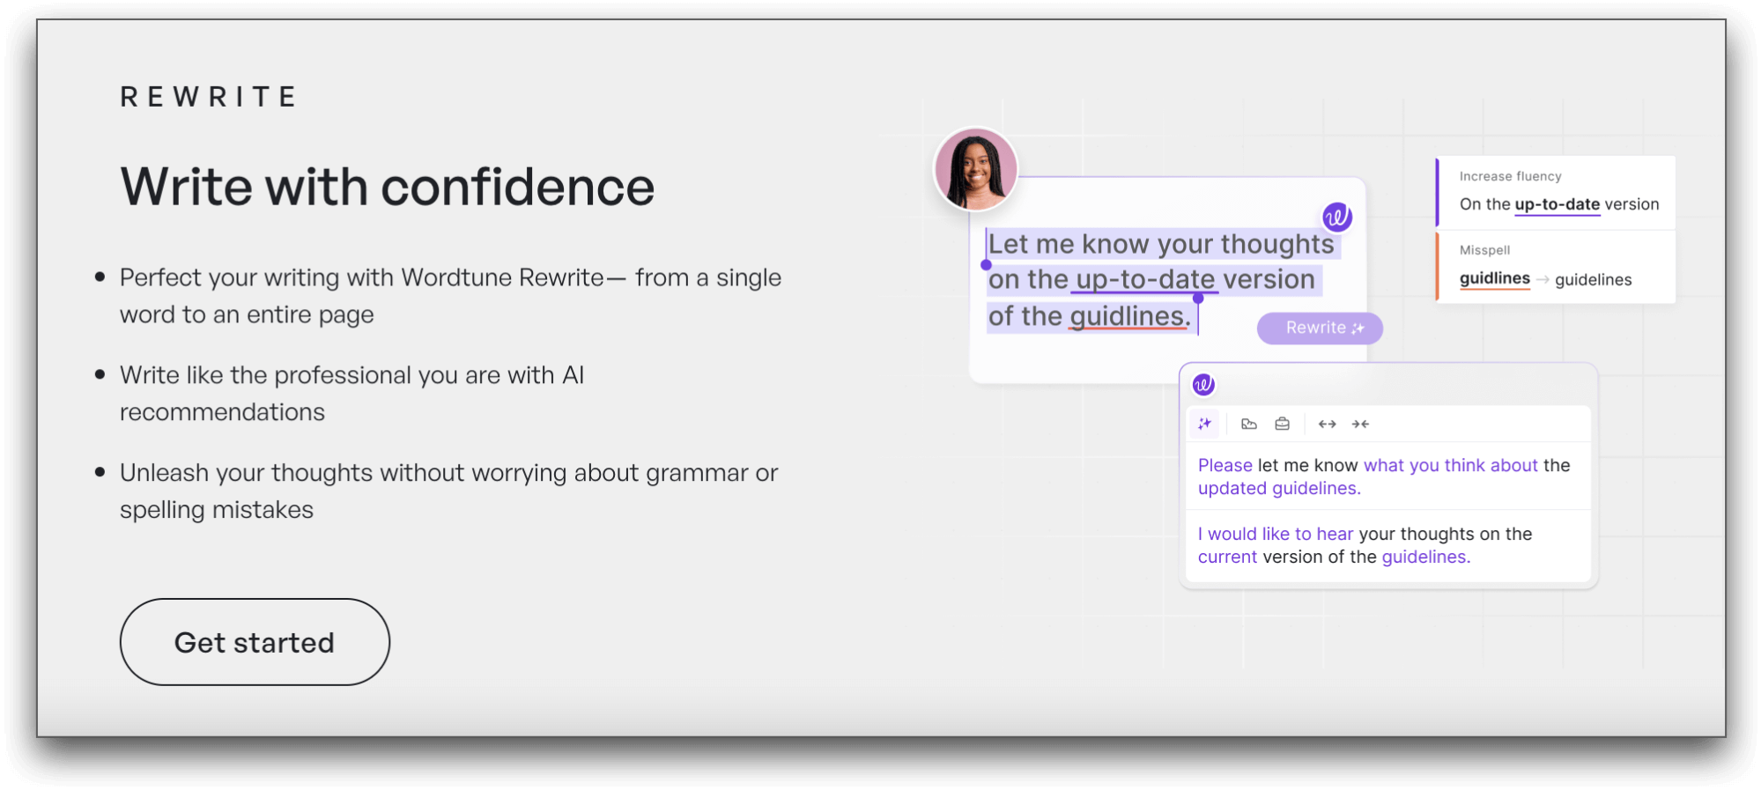
Task: Click the corrected word 'guidelines' in Misspell card
Action: 1593,279
